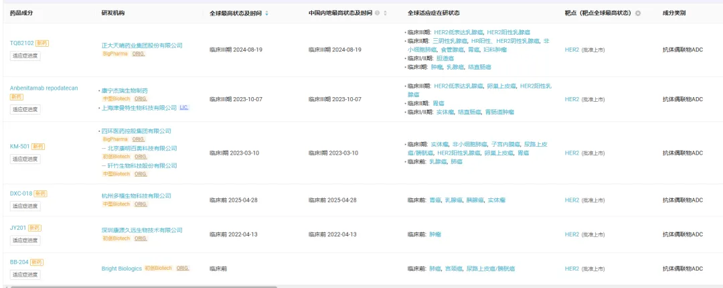Open 适应症进度 for KM-501
The image size is (723, 288).
coord(25,159)
